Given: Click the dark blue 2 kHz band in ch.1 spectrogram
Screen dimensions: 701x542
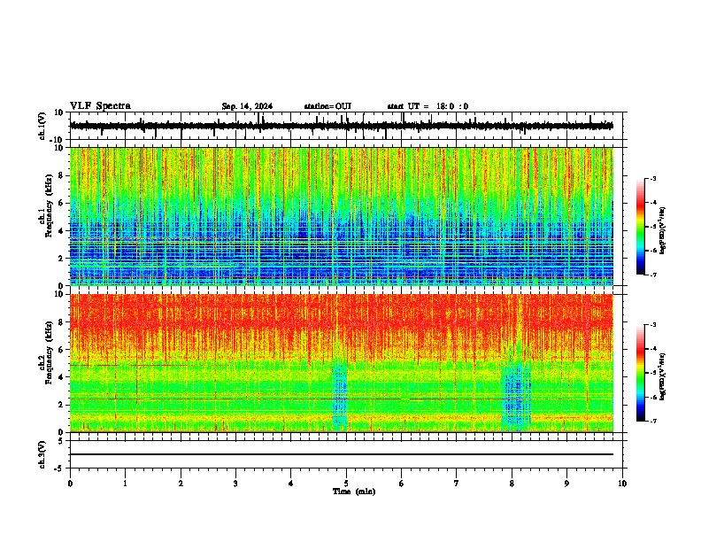Looking at the screenshot, I should (x=341, y=258).
